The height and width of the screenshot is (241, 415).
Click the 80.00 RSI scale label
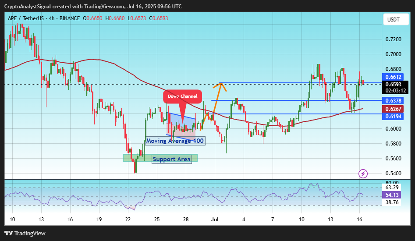(x=392, y=183)
